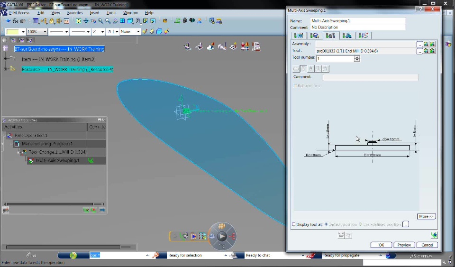
Task: Open the 100% transparency dropdown
Action: [x=45, y=32]
